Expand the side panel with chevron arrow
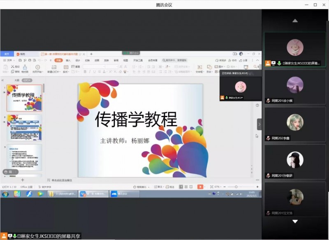The width and height of the screenshot is (329, 240). 259,124
